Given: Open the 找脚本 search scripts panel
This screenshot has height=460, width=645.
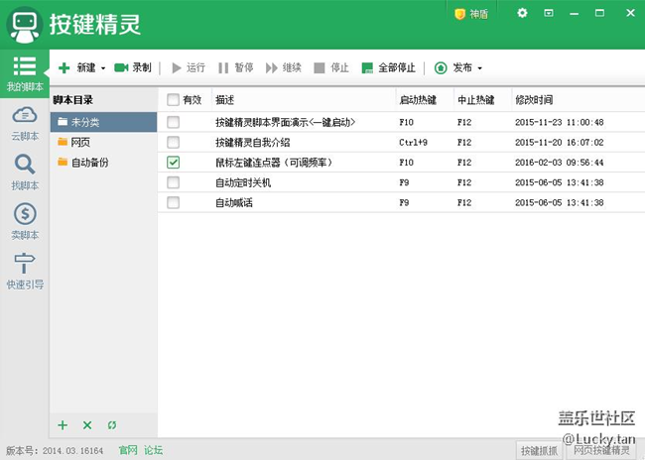Looking at the screenshot, I should [x=25, y=172].
